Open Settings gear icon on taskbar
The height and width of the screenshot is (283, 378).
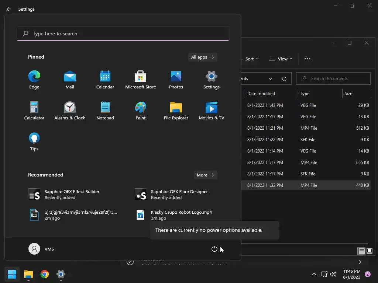pyautogui.click(x=61, y=274)
